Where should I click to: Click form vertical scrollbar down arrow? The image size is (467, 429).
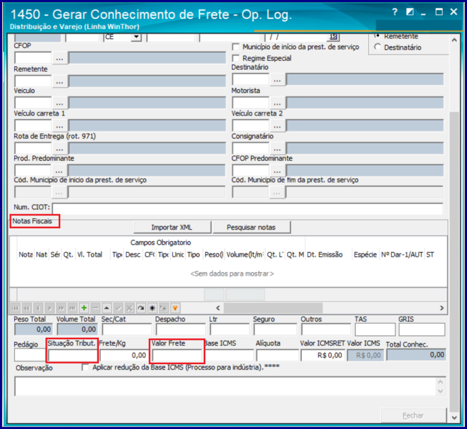click(454, 418)
